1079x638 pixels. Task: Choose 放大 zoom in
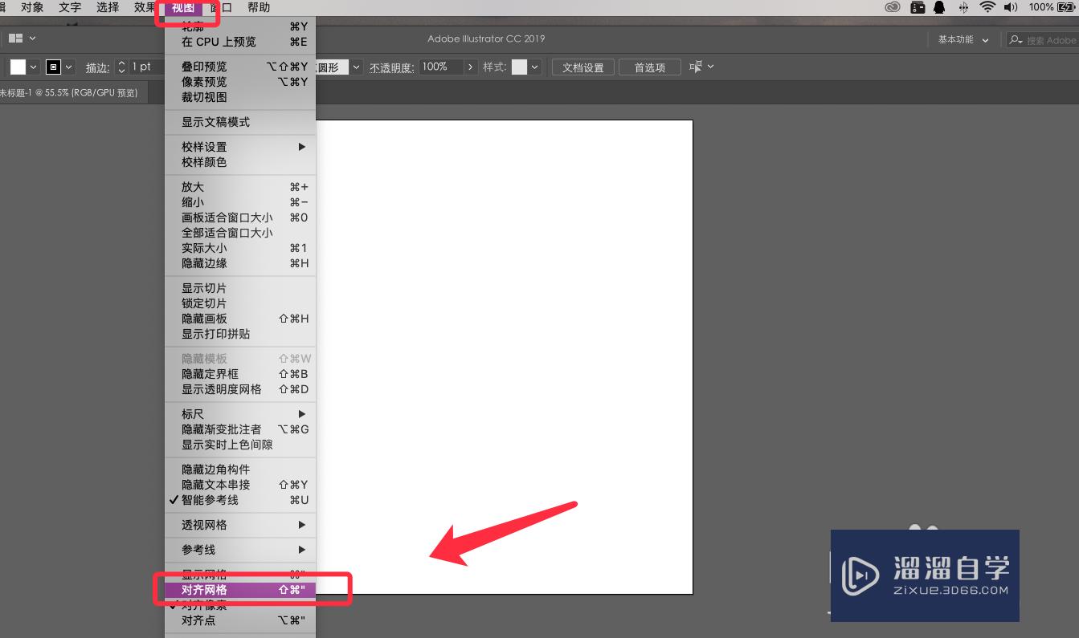tap(240, 187)
